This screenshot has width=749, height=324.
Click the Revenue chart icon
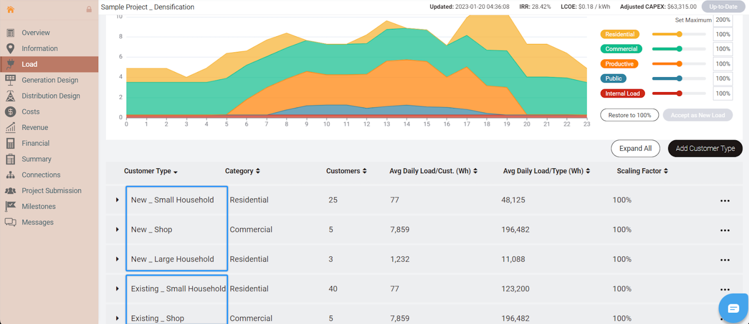click(x=10, y=128)
